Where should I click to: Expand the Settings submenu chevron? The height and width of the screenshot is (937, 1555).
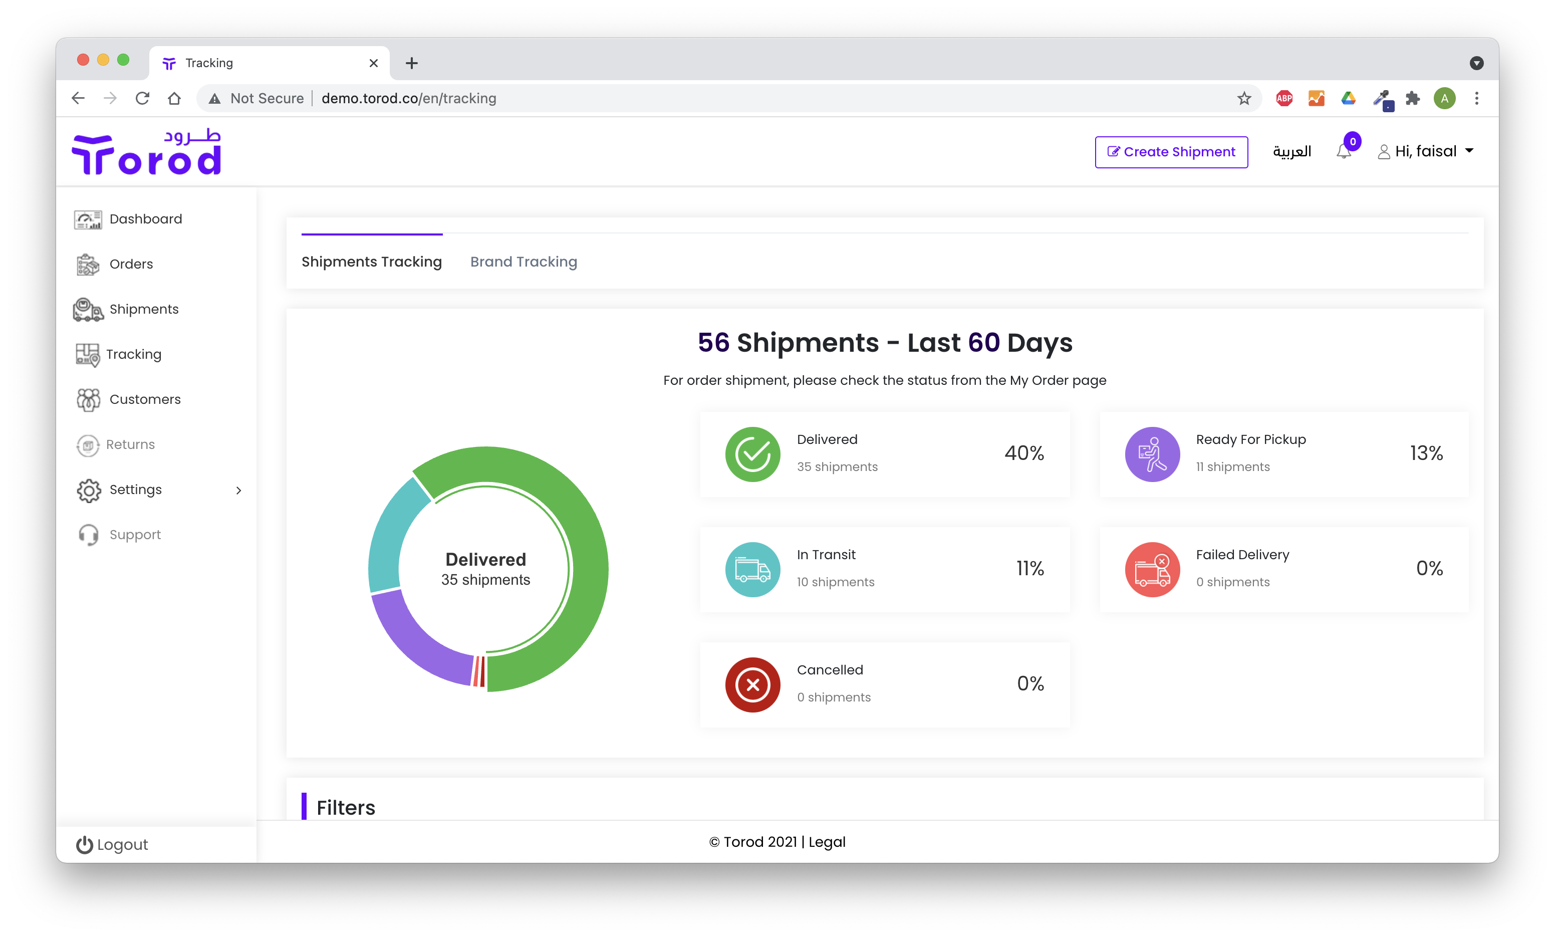[x=238, y=491]
